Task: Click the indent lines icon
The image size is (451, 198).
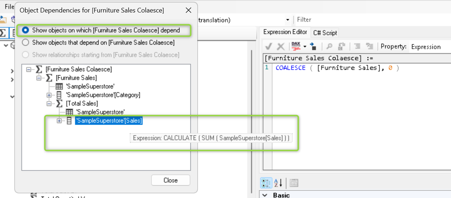Action: point(357,46)
